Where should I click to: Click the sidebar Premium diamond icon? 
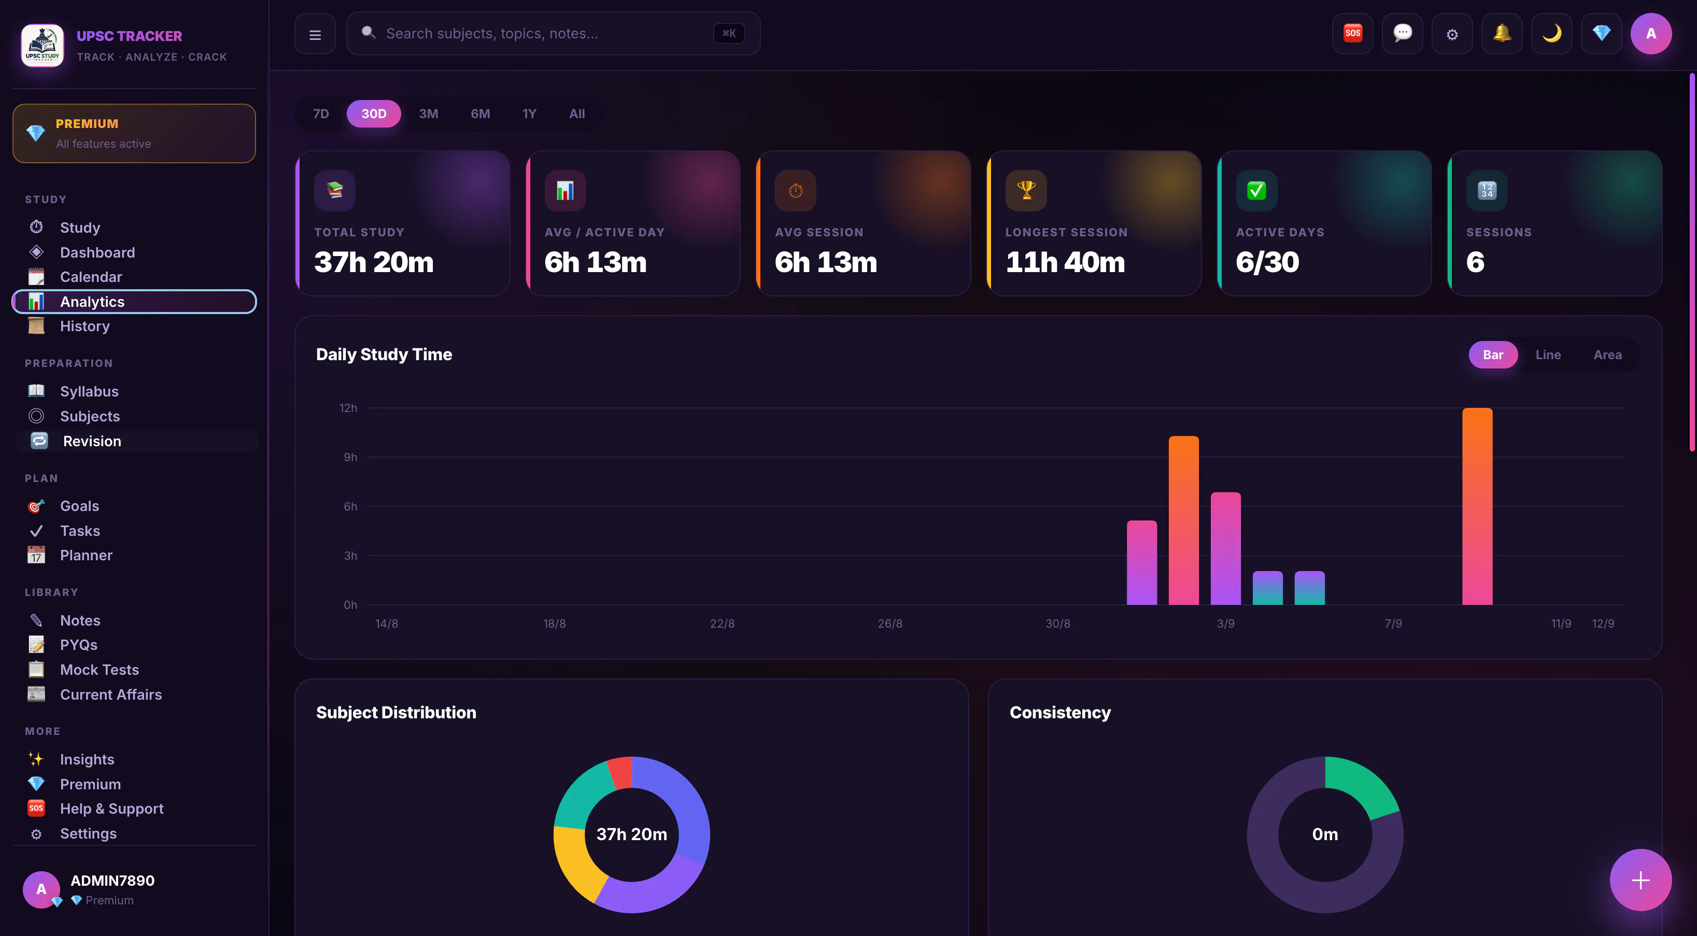(36, 784)
